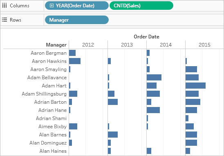
Task: Select the Adam Shillingsburg row label
Action: tap(44, 94)
